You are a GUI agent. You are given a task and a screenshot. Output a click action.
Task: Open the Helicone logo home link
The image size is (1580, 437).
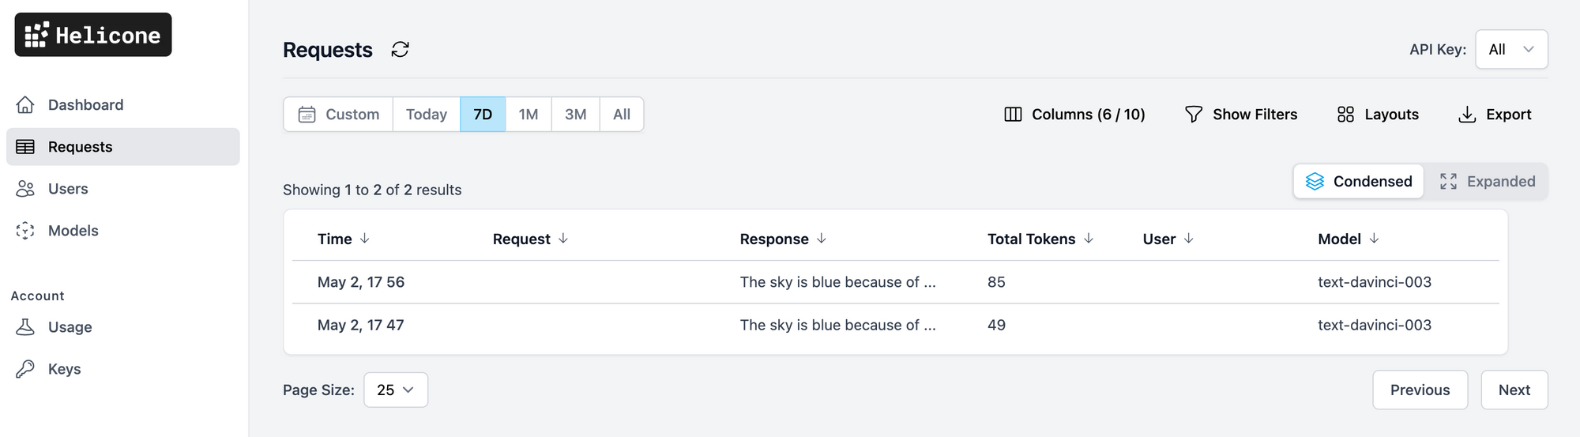[x=93, y=35]
